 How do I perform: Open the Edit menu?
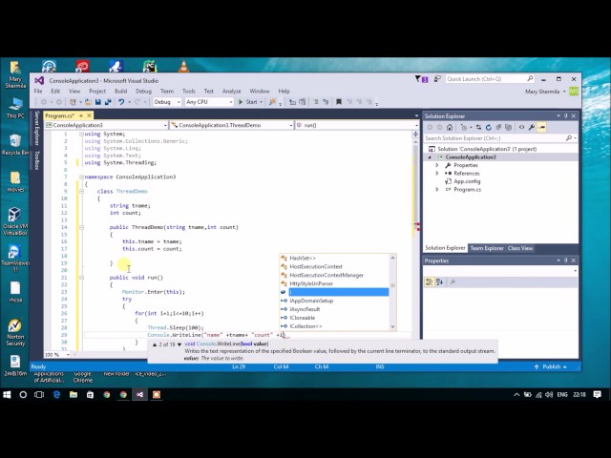tap(55, 92)
